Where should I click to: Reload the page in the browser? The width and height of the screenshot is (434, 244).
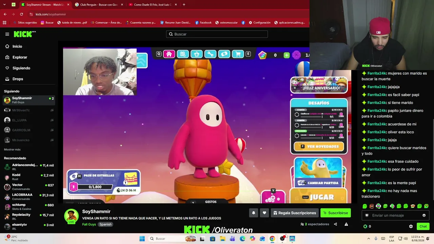[x=21, y=14]
